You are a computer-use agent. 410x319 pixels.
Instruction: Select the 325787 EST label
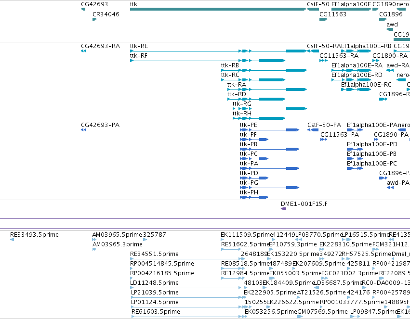click(155, 235)
